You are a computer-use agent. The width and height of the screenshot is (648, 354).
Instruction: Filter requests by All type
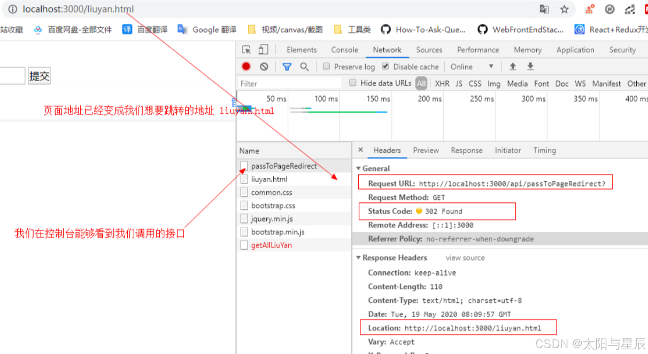[421, 83]
